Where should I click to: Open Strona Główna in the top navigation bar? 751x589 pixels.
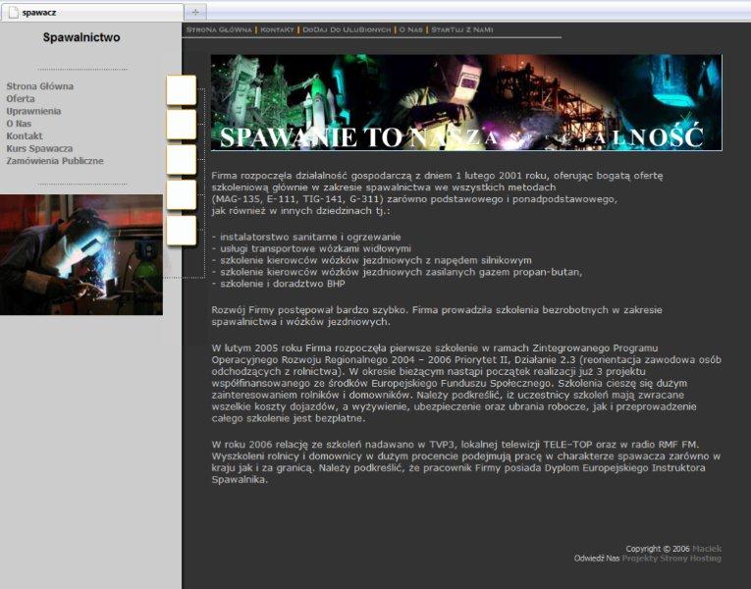(x=219, y=30)
